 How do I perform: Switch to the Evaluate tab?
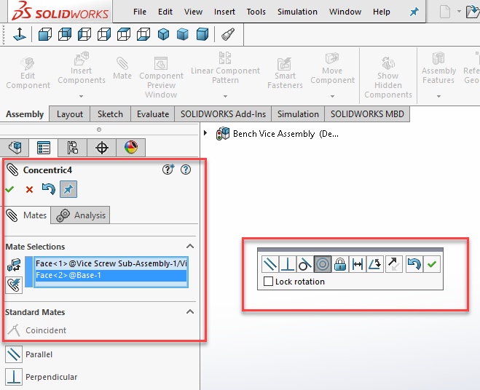pos(153,114)
